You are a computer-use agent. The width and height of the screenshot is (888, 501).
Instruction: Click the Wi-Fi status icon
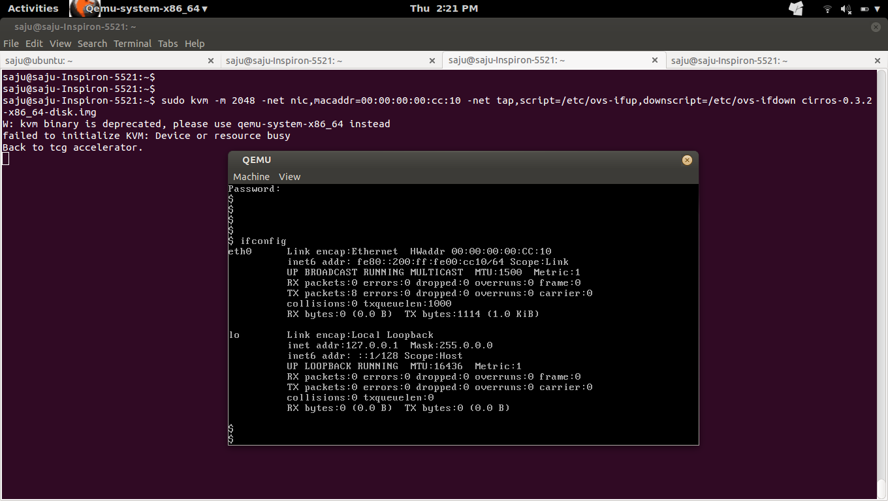(827, 8)
